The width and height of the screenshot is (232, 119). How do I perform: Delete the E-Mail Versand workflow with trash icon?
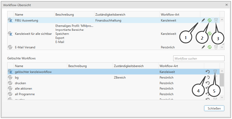pyautogui.click(x=216, y=47)
